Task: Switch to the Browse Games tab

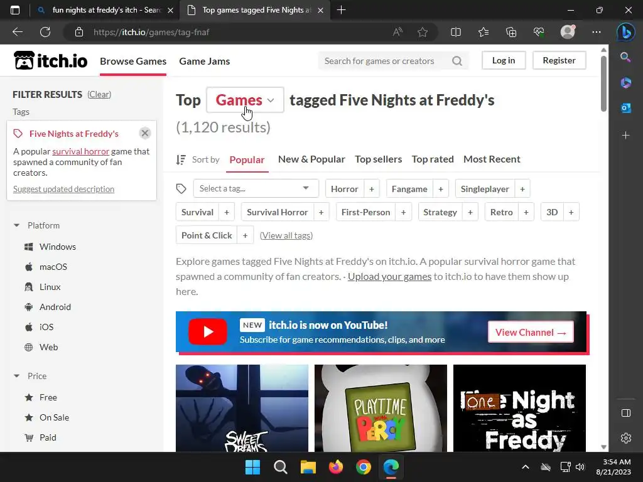Action: tap(133, 61)
